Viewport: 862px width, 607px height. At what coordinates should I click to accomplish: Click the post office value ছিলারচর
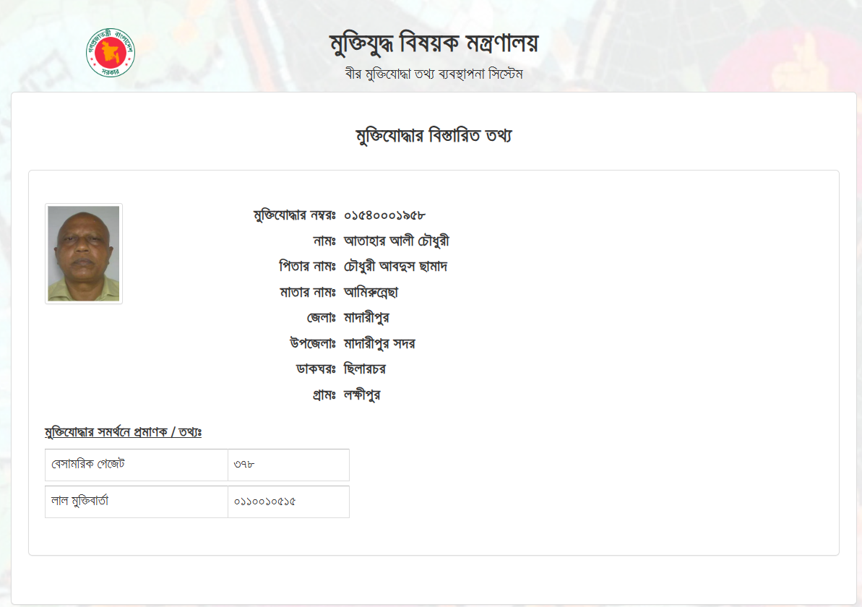click(x=365, y=369)
